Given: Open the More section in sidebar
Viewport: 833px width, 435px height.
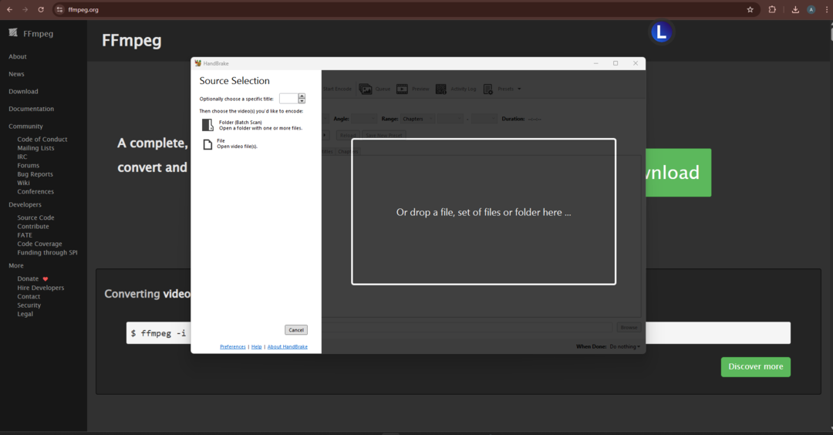Looking at the screenshot, I should click(16, 265).
